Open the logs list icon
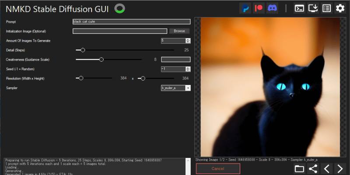Screen dimensions: 350x175 (326, 8)
